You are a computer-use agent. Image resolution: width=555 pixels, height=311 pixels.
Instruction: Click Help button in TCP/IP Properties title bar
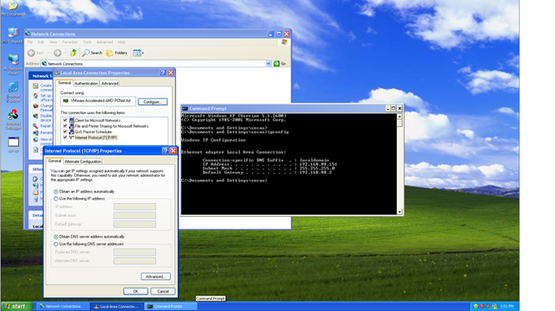pos(166,150)
